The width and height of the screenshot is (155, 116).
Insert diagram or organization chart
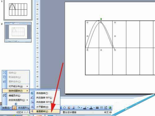pyautogui.click(x=64, y=108)
